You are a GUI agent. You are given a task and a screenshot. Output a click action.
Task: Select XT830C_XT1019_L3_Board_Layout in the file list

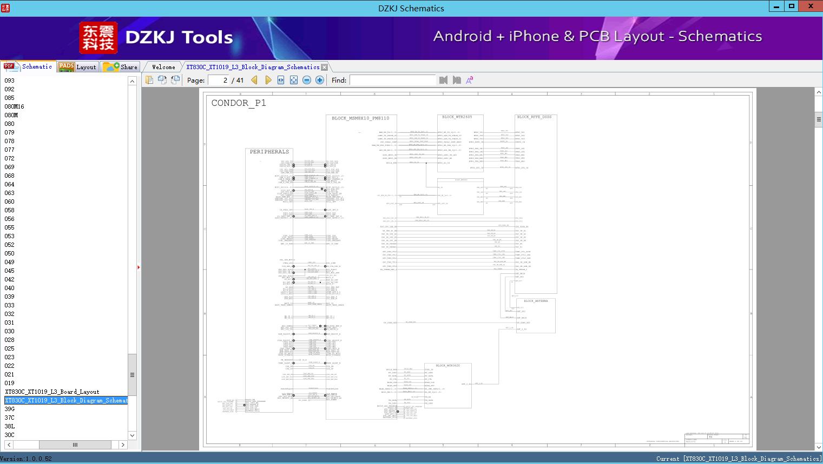(x=52, y=392)
